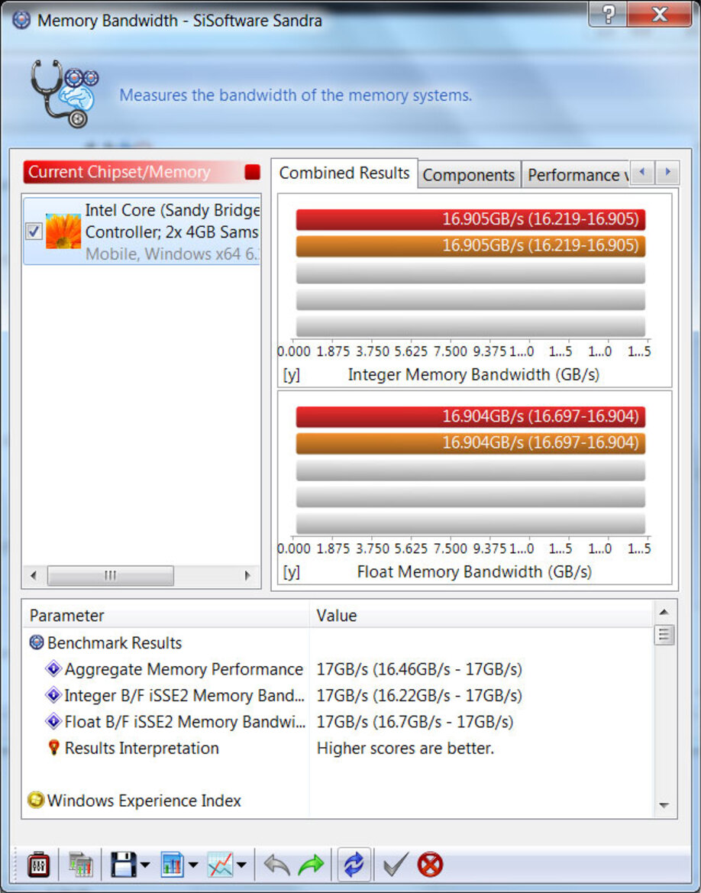Refresh results with blue arrows icon
This screenshot has width=701, height=893.
(354, 865)
